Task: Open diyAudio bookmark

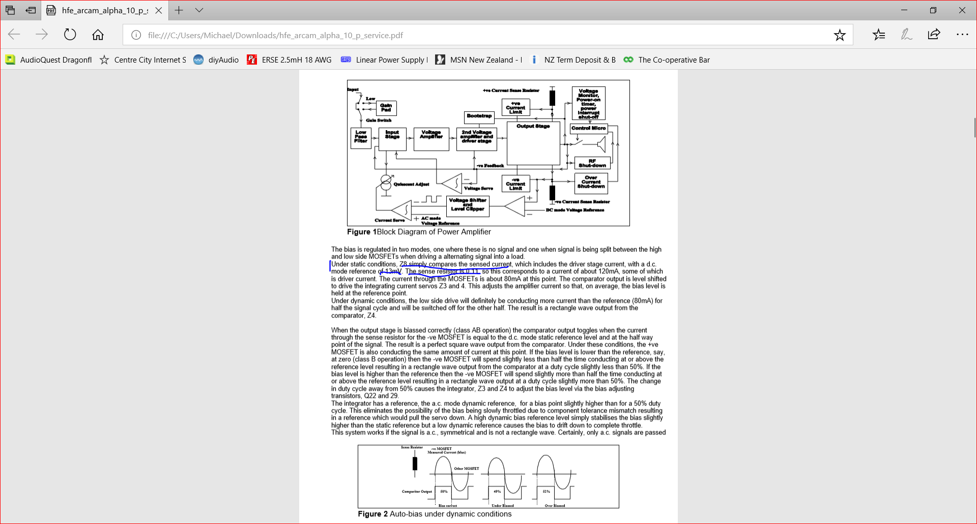Action: click(216, 60)
